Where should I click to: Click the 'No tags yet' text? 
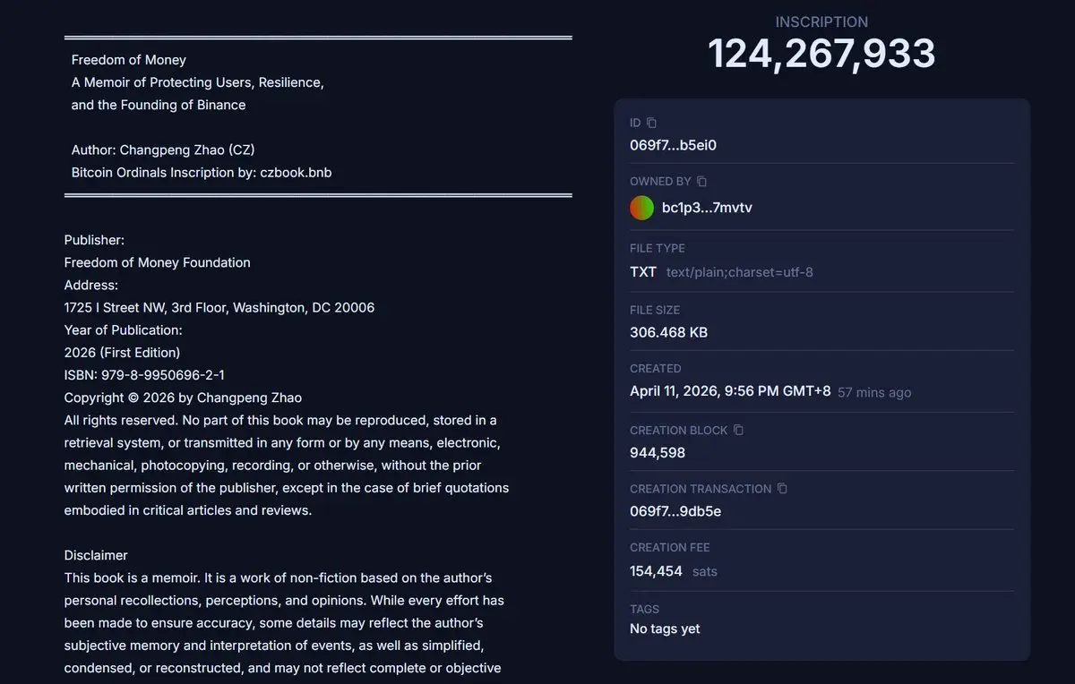pos(665,628)
